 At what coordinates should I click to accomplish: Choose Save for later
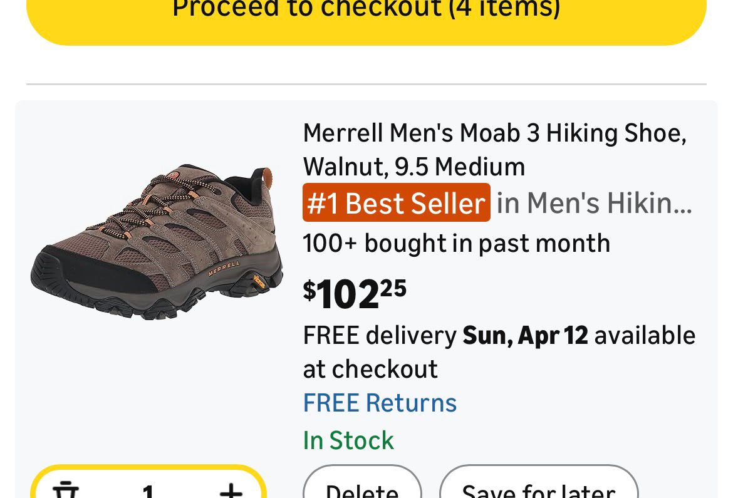click(539, 489)
